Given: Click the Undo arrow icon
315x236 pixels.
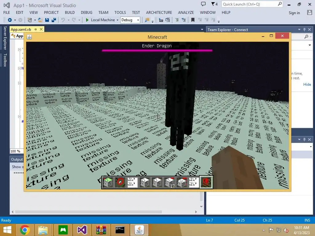Looking at the screenshot, I should pyautogui.click(x=63, y=20).
